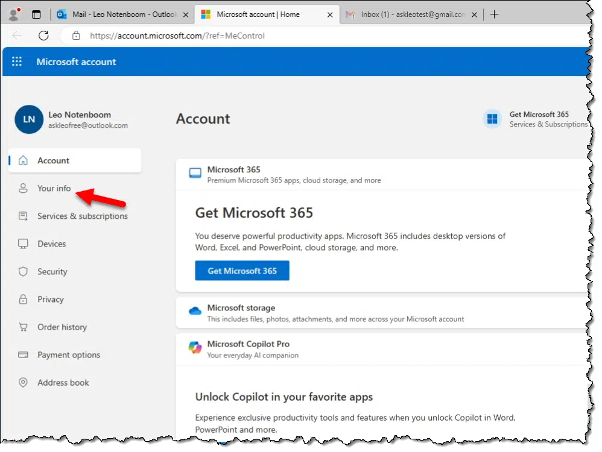Click the Services & subscriptions list icon
Screen dimensions: 602x452
point(23,216)
